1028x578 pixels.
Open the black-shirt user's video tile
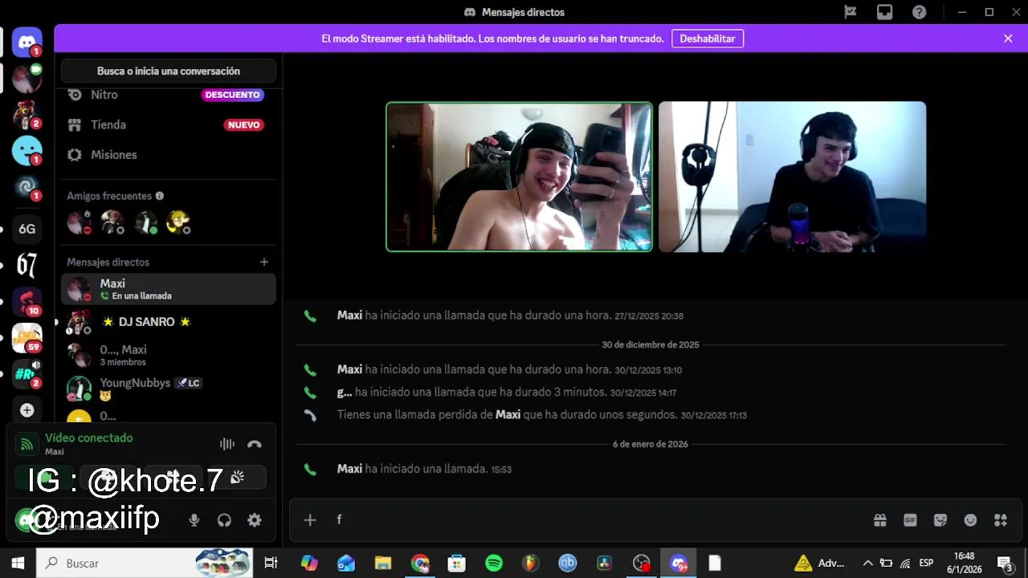(x=792, y=177)
